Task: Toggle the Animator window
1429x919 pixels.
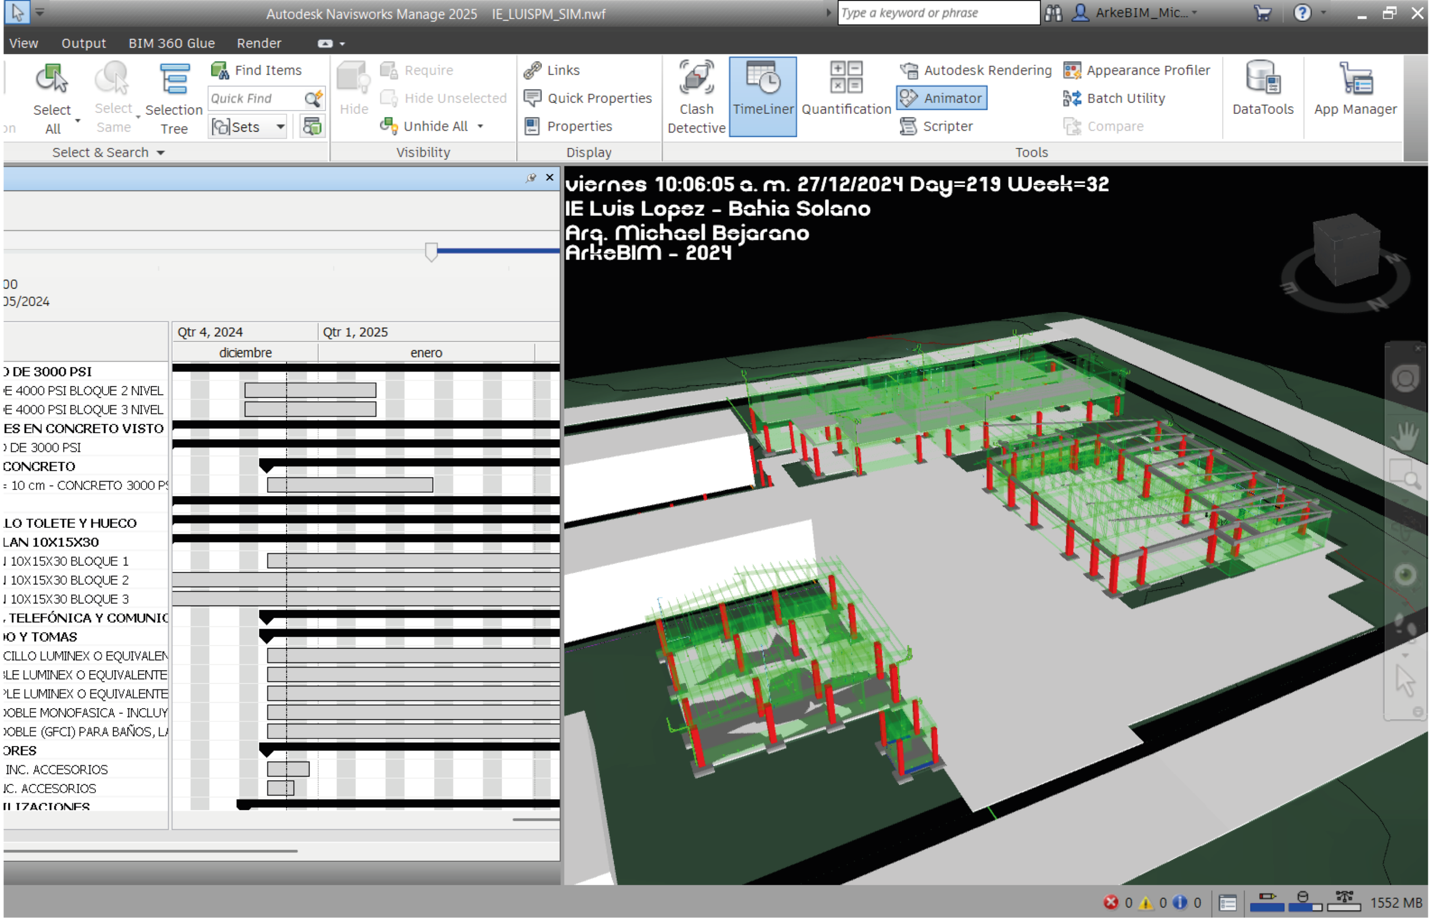Action: pos(941,98)
